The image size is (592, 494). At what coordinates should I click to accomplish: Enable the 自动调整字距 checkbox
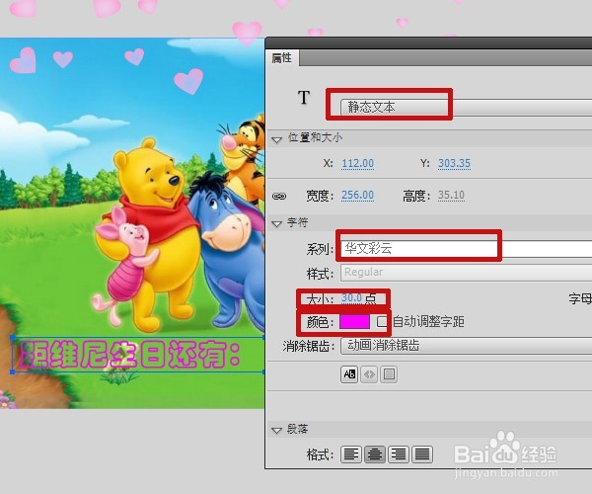[381, 322]
